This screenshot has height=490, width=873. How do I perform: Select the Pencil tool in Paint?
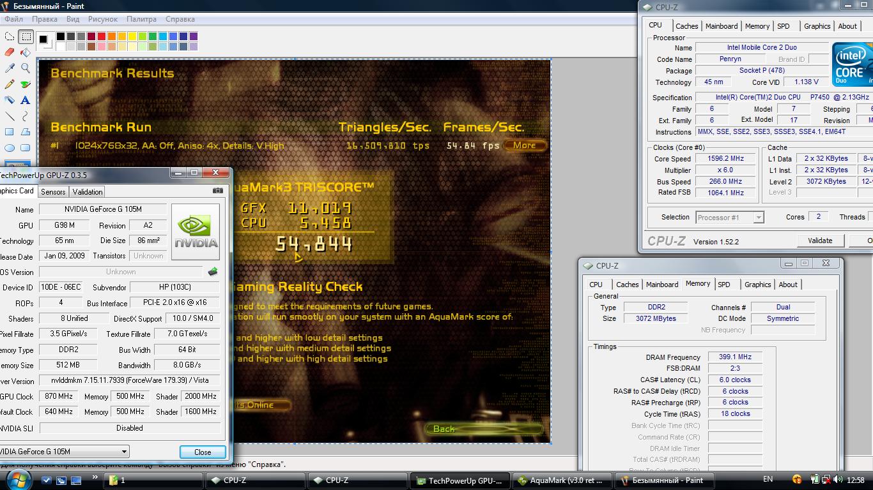tap(10, 84)
